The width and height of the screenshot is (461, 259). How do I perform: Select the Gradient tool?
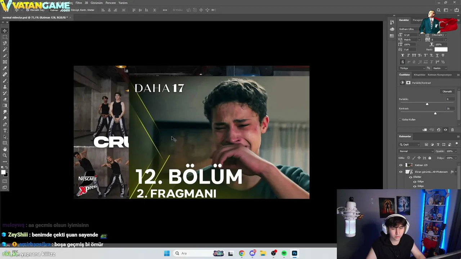[x=5, y=105]
